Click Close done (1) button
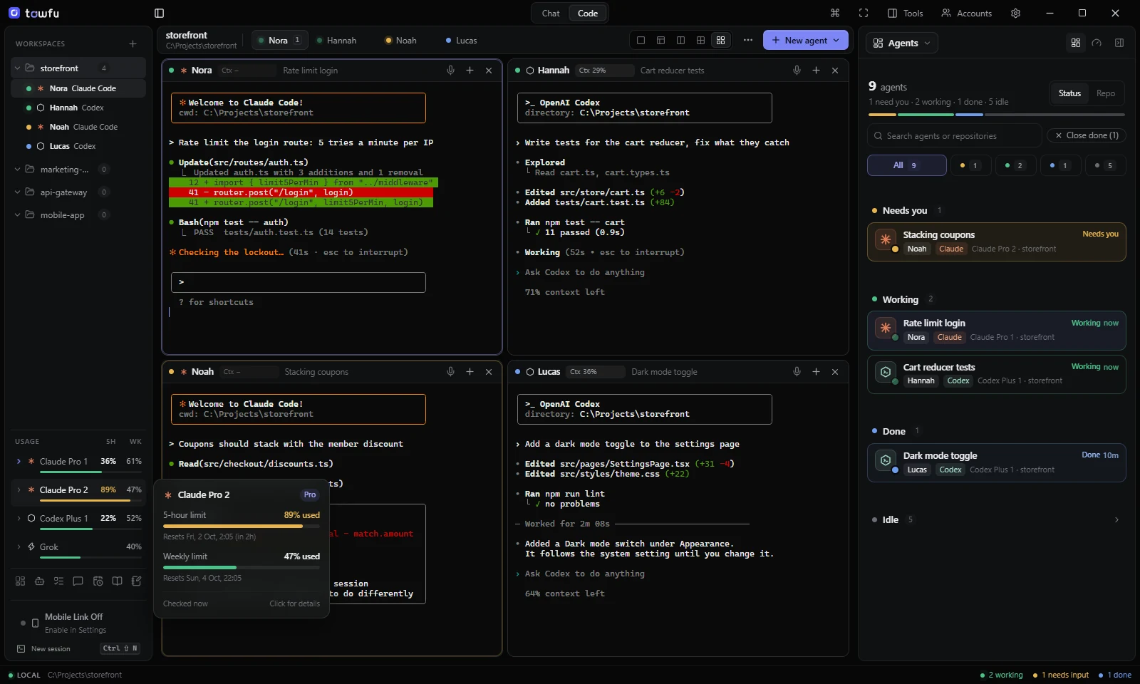The width and height of the screenshot is (1140, 684). pos(1087,135)
